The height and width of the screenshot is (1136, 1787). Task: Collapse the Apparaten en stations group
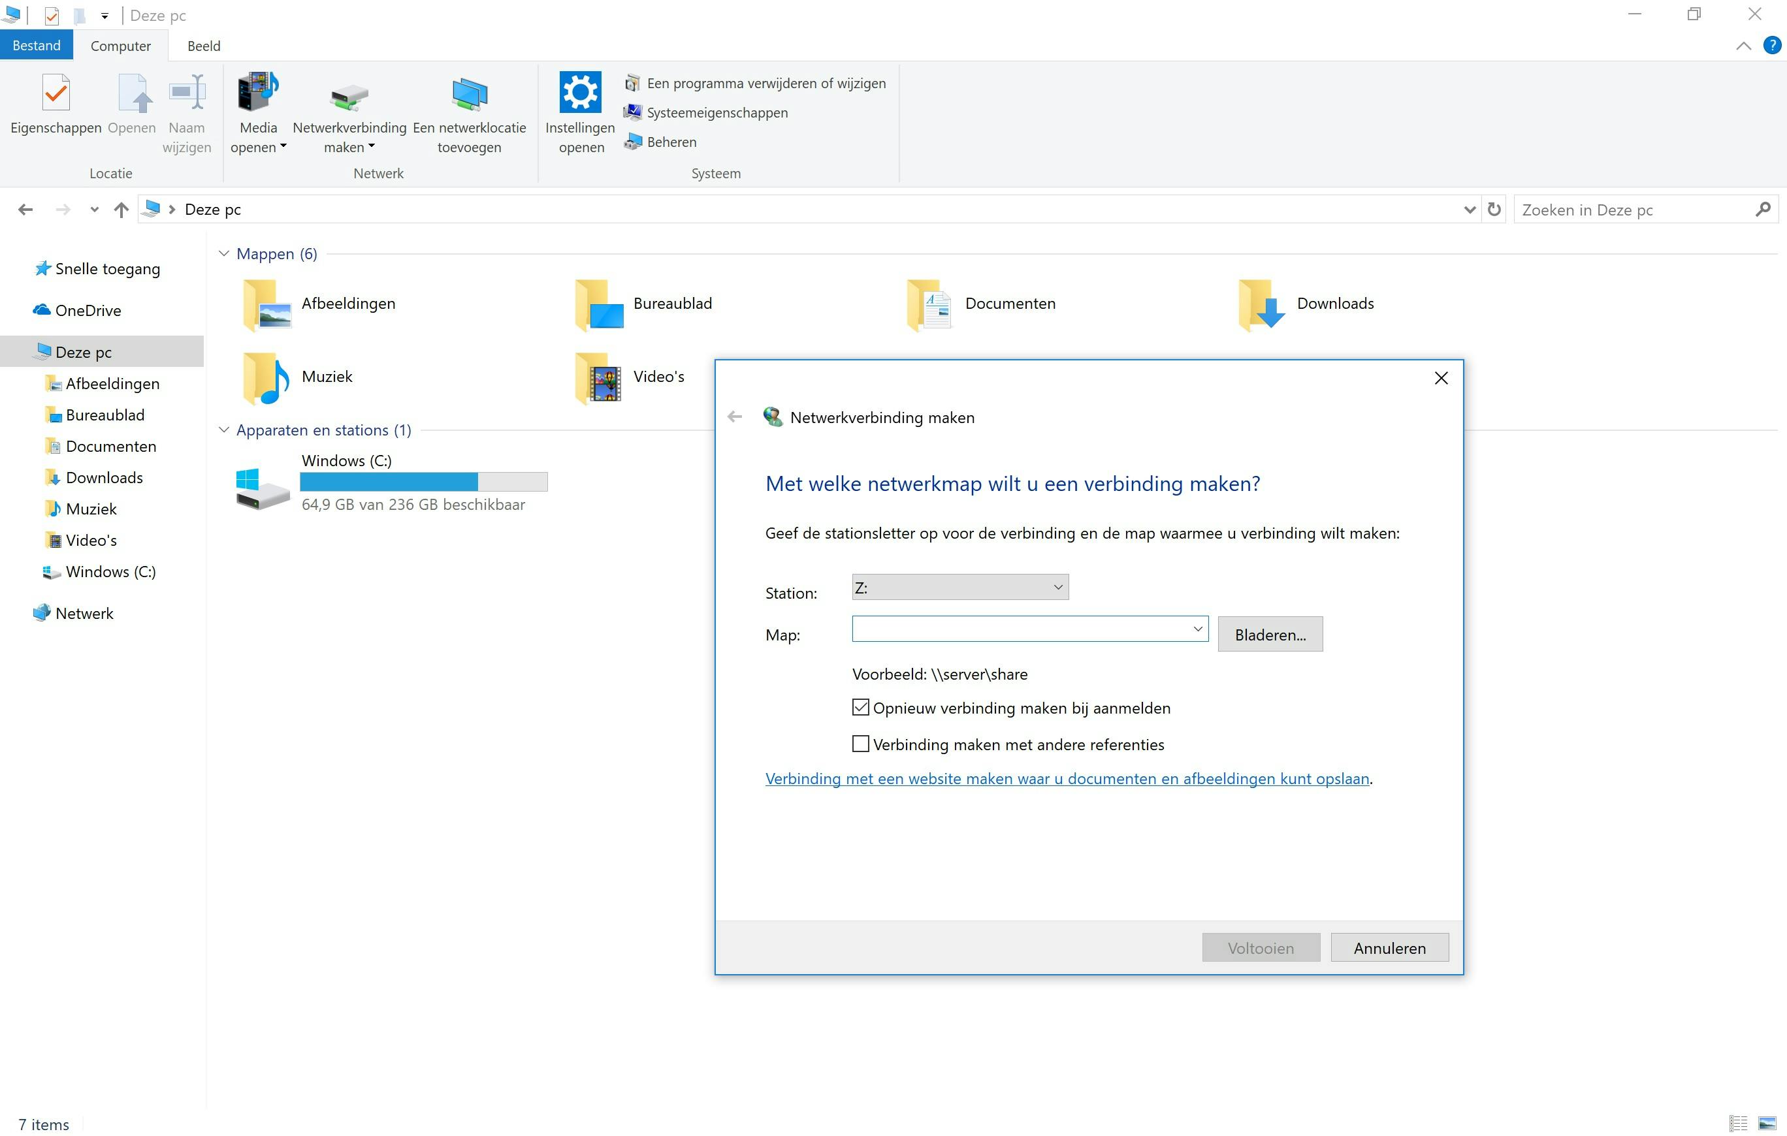coord(223,430)
